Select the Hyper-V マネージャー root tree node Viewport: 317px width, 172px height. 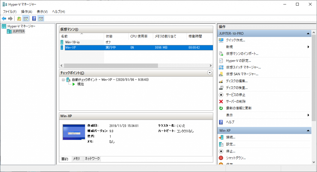pos(21,26)
